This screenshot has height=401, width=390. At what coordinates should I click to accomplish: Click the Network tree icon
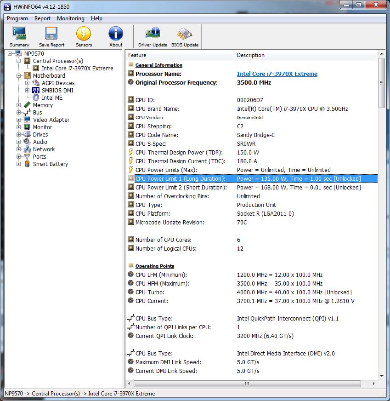click(27, 149)
